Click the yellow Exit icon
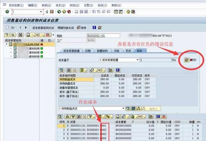Image resolution: width=206 pixels, height=141 pixels. pyautogui.click(x=64, y=12)
